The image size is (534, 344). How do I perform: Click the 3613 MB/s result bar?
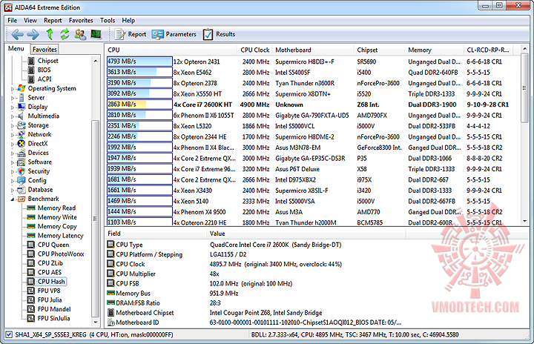point(139,72)
